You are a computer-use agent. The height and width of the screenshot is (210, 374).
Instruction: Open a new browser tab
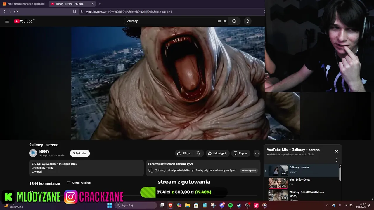coord(100,4)
